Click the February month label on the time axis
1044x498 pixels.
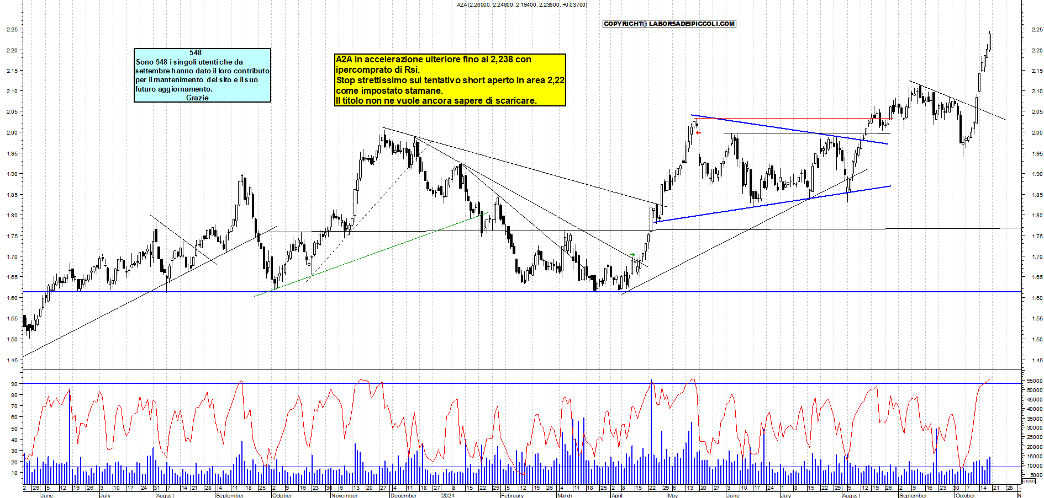512,495
